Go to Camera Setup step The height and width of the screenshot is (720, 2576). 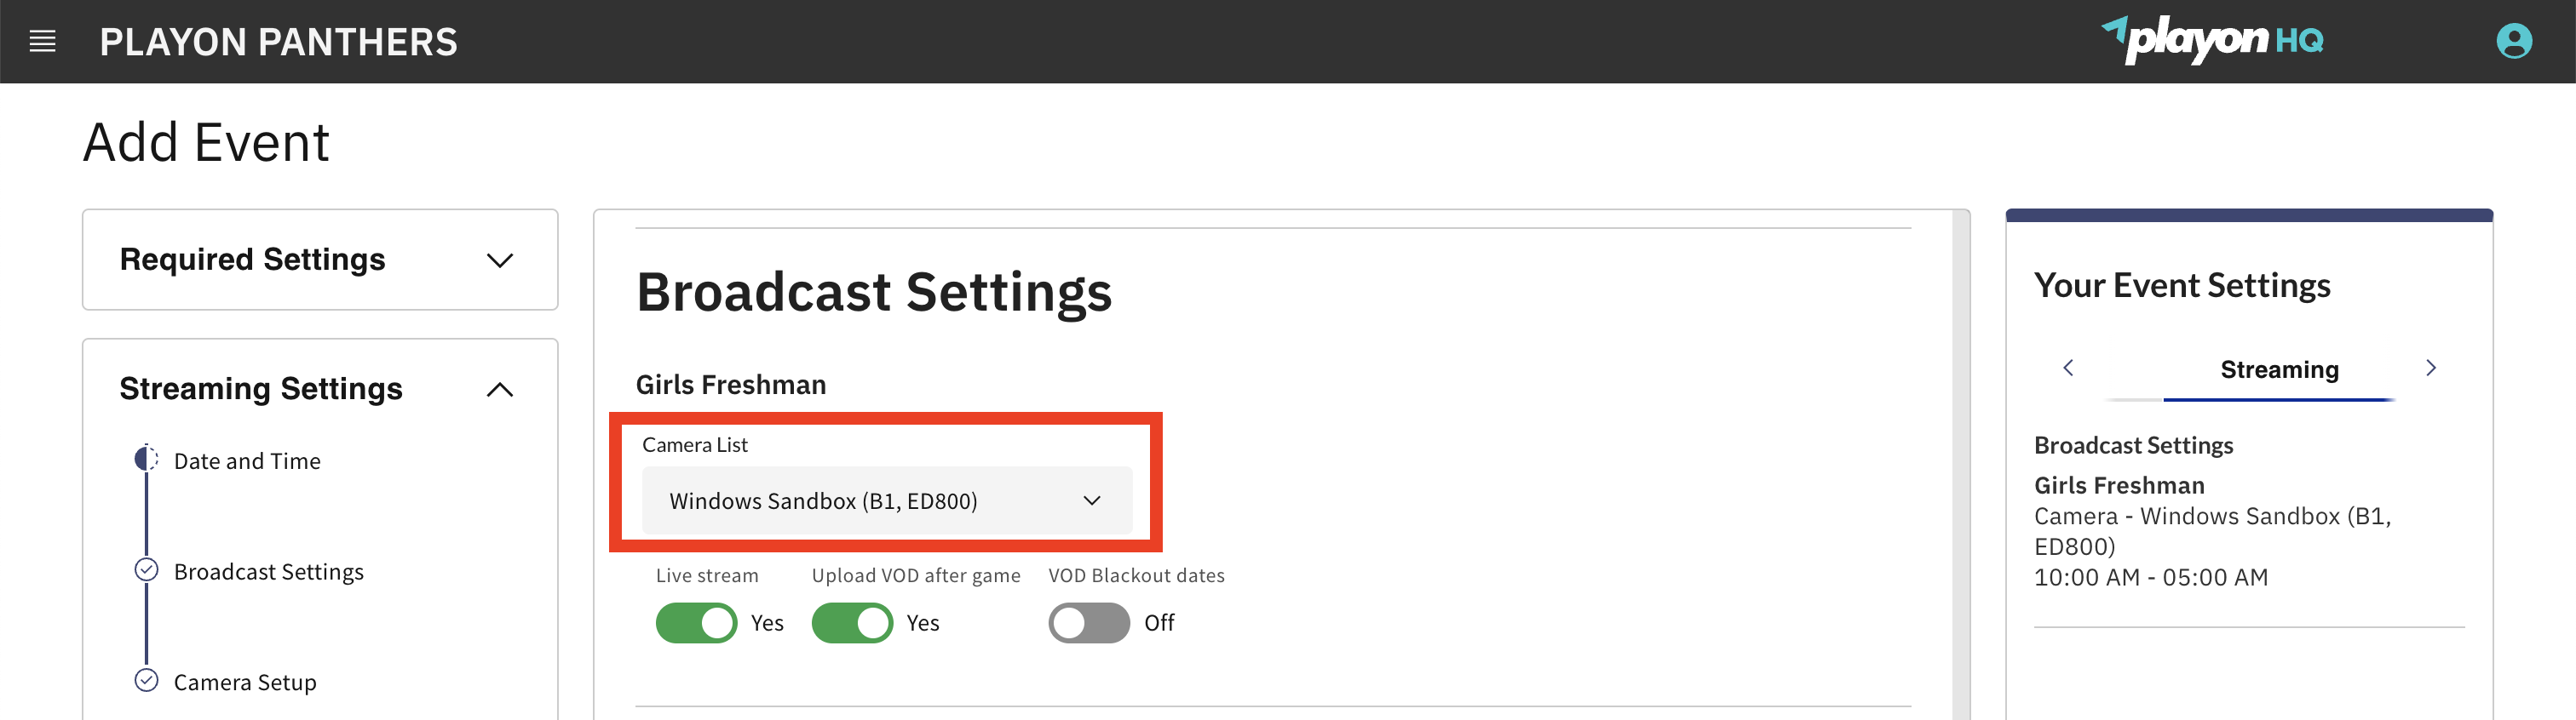point(245,682)
